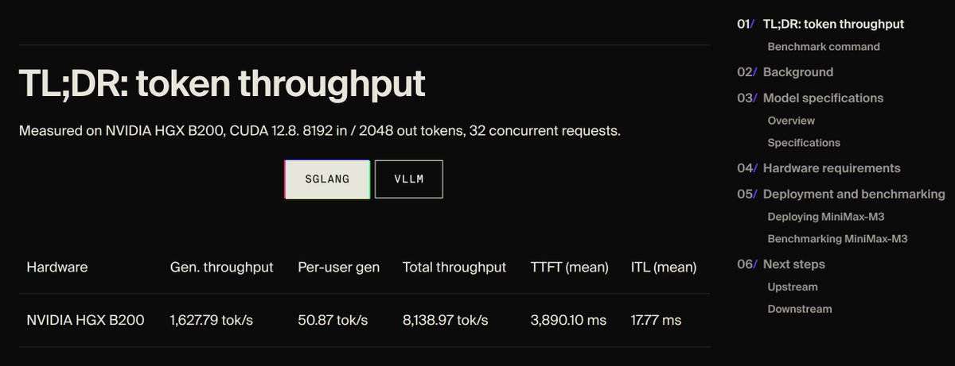Open Benchmarking MiniMax-M3 subsection
955x366 pixels.
point(837,239)
